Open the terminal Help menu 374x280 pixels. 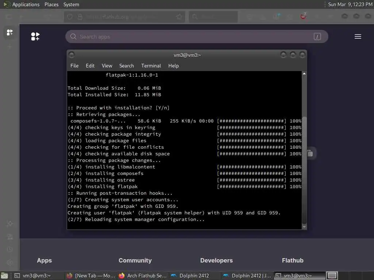click(173, 66)
